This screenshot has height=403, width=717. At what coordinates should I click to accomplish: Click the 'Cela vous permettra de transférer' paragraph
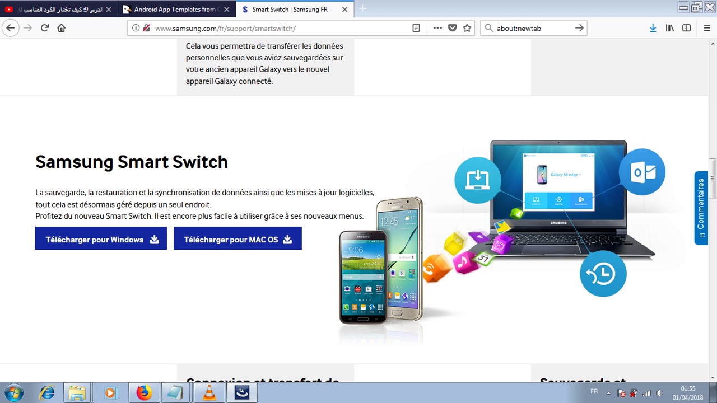coord(264,63)
